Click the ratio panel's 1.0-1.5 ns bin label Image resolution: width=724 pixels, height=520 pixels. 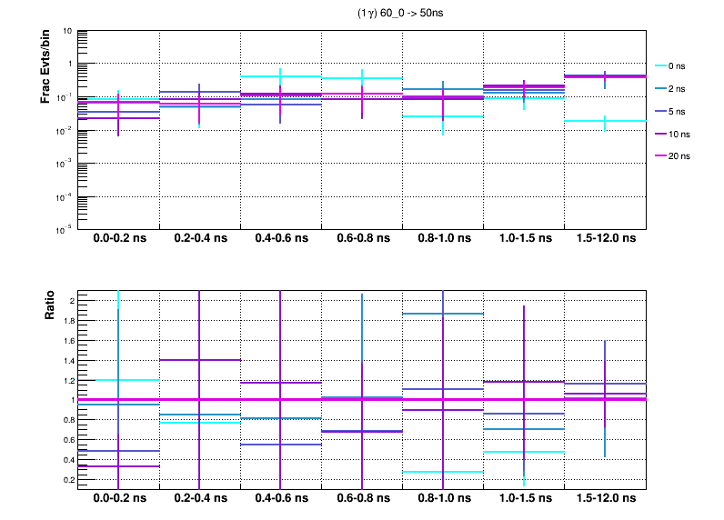tap(524, 499)
